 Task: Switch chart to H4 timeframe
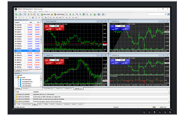[x=67, y=18]
